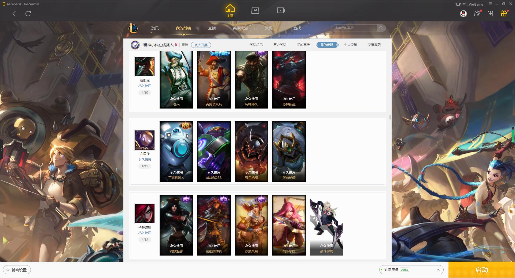Click the 永久使用 link under 普朗克
The image size is (515, 278).
(x=145, y=86)
